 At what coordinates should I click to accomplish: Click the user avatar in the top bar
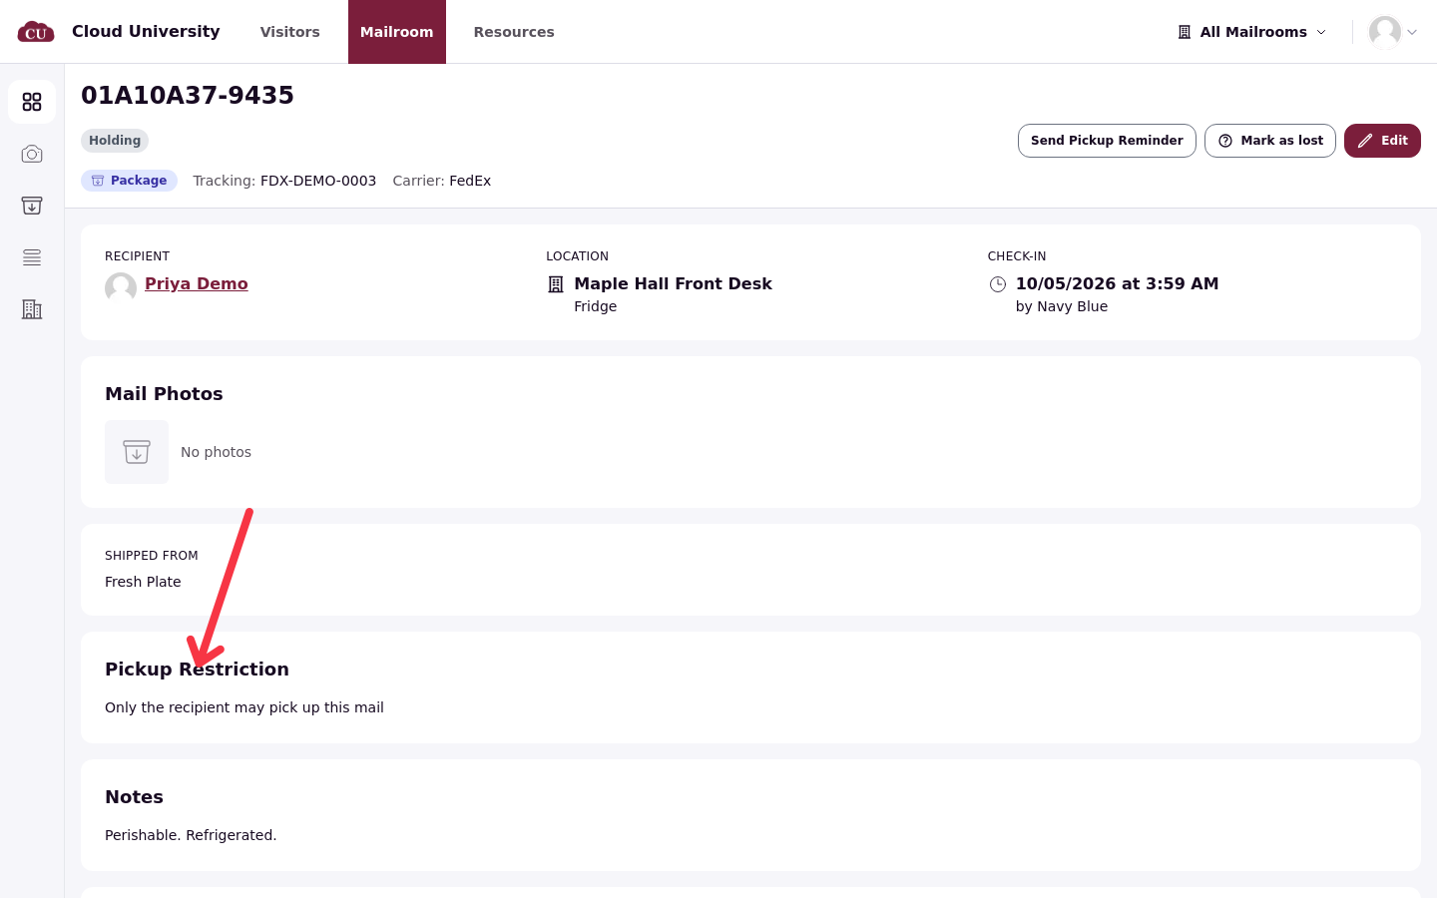point(1385,32)
